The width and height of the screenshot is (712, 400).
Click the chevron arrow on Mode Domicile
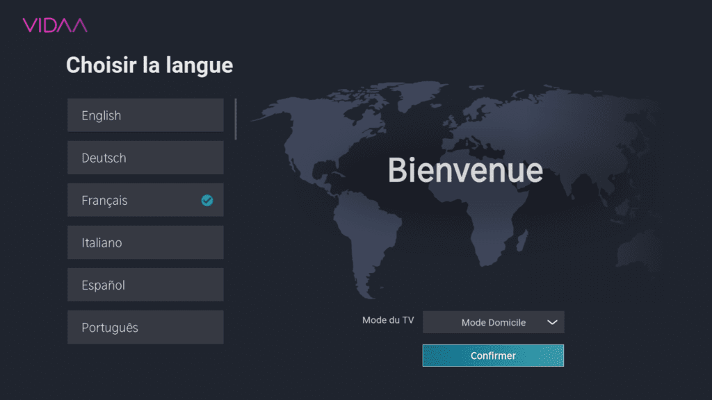552,322
